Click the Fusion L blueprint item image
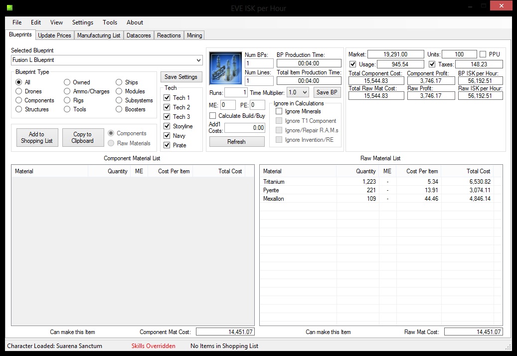 point(225,68)
